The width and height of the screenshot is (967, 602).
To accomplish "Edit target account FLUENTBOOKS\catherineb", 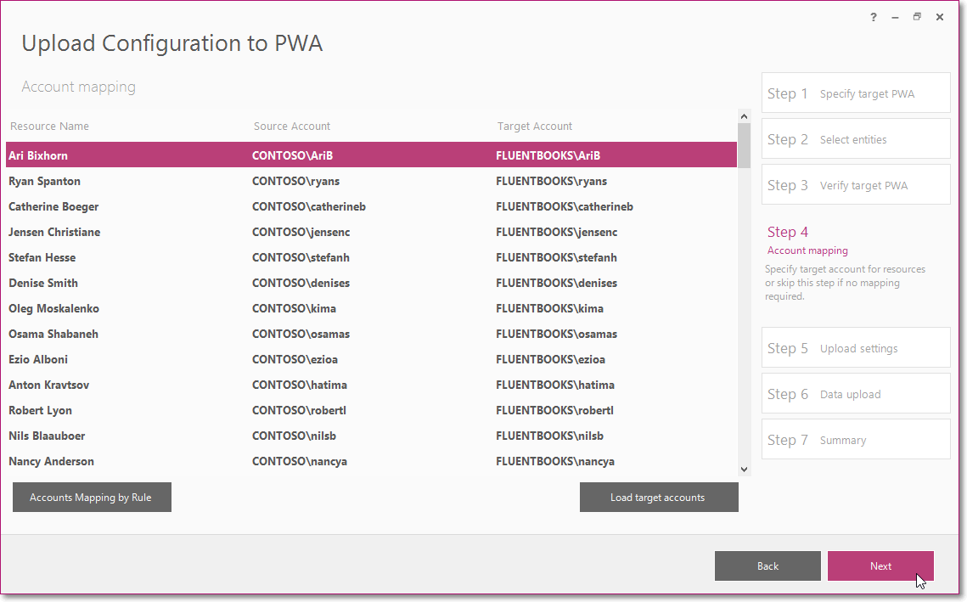I will point(565,206).
